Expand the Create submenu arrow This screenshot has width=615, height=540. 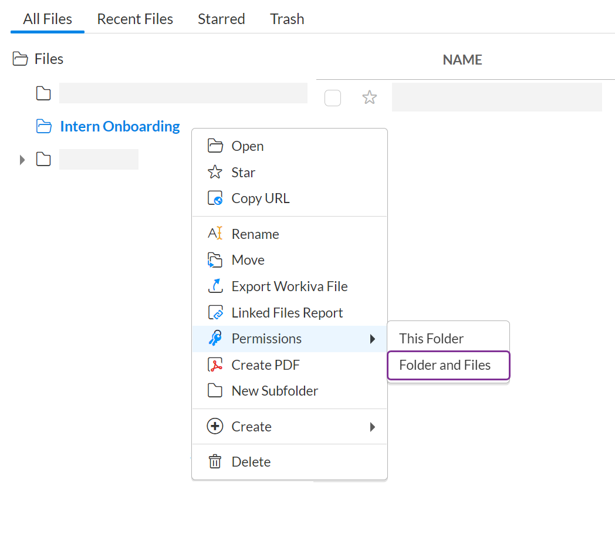pos(372,427)
